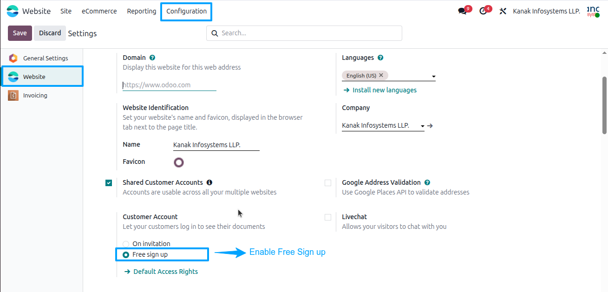This screenshot has width=608, height=292.
Task: Open the Domain help question mark
Action: [x=152, y=58]
